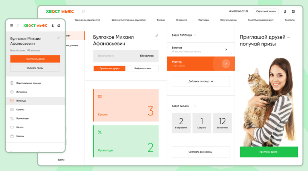Click the Добавить питомца button
Viewport: 308px width, 171px height.
201,81
